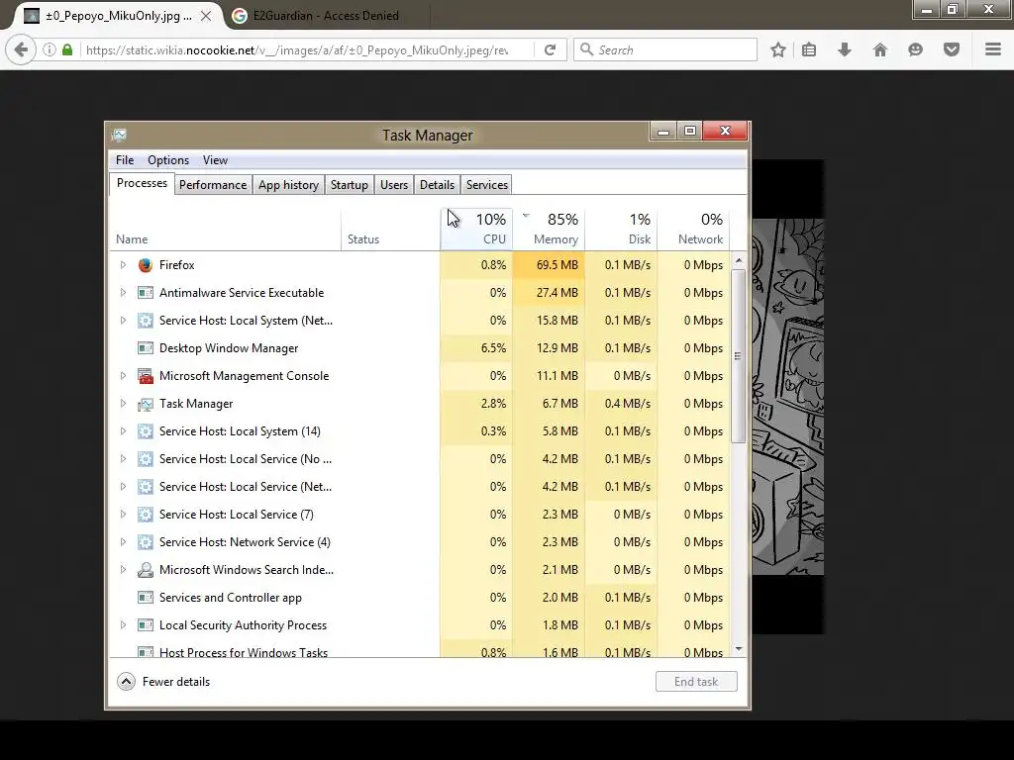Click the search magnifier icon in the search box

coord(586,49)
